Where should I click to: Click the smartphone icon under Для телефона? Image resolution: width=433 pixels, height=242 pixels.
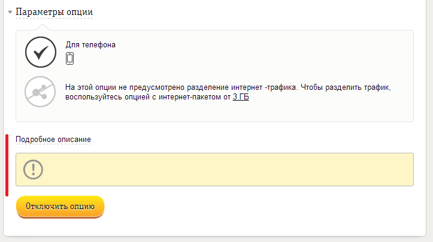[x=70, y=58]
